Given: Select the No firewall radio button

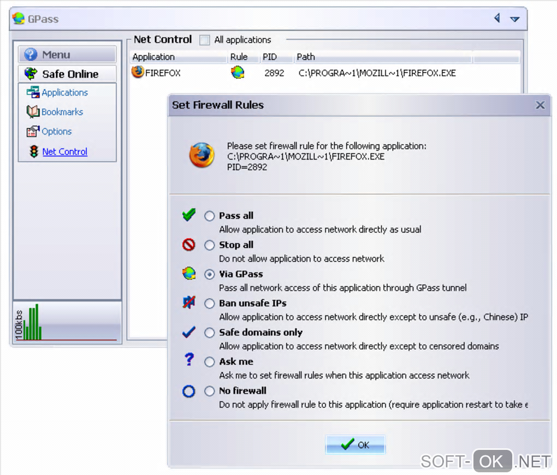Looking at the screenshot, I should point(210,391).
